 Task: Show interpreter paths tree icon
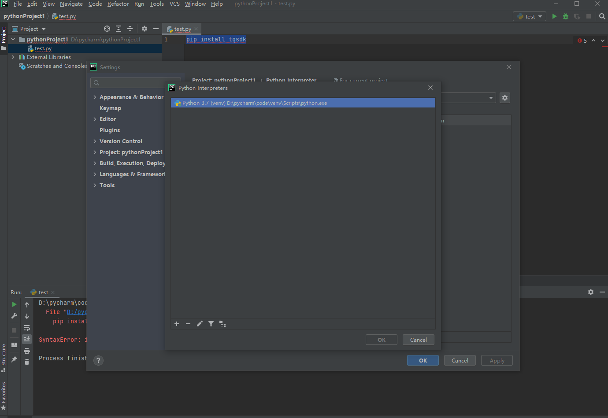click(x=222, y=324)
